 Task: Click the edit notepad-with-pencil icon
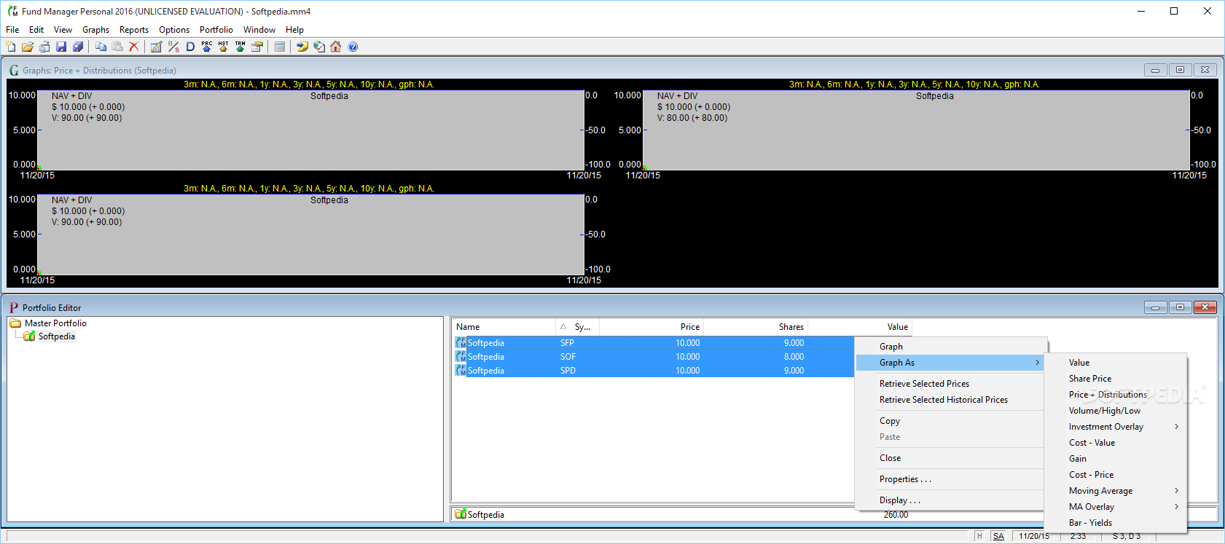pos(156,47)
